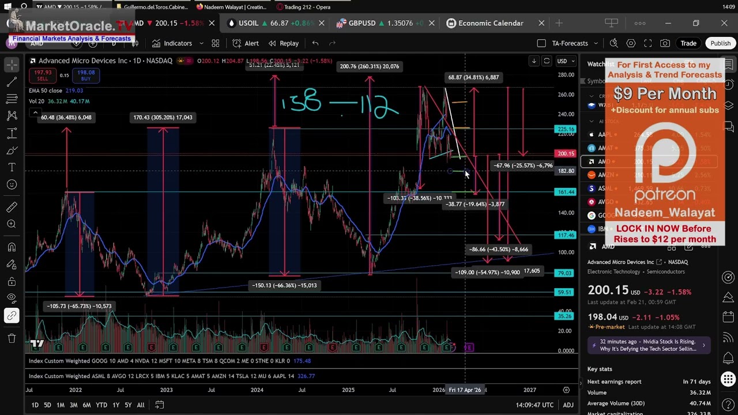Select the brush drawing tool
The height and width of the screenshot is (415, 738).
pos(12,150)
